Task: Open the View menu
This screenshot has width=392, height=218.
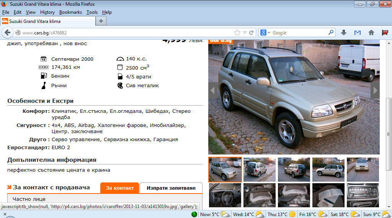Action: pos(31,12)
